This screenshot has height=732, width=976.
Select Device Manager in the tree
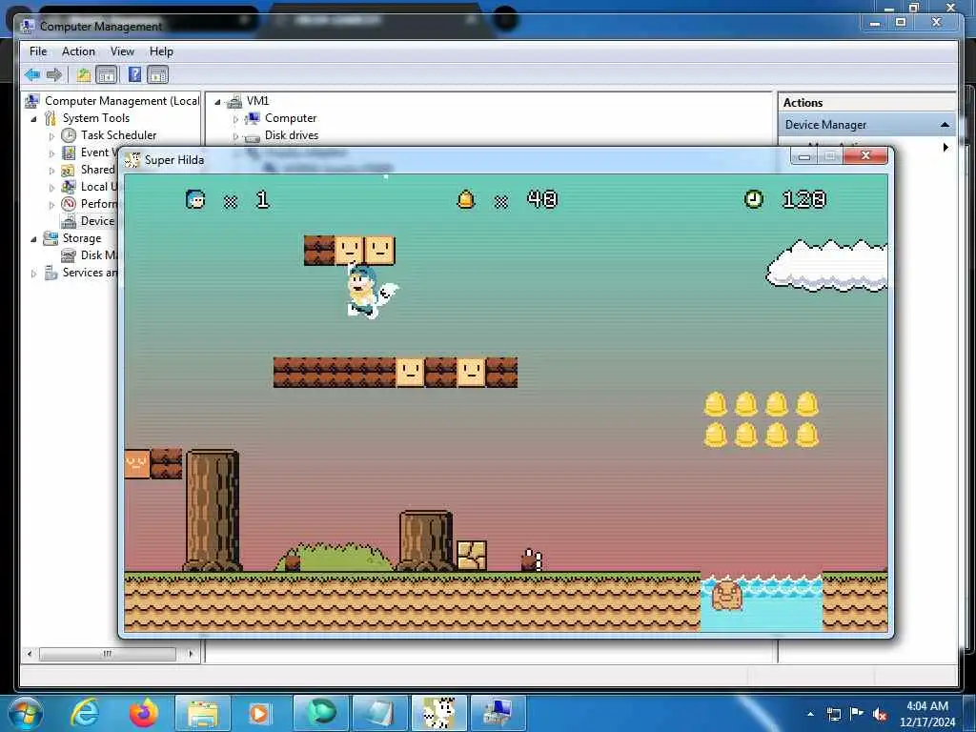(98, 221)
